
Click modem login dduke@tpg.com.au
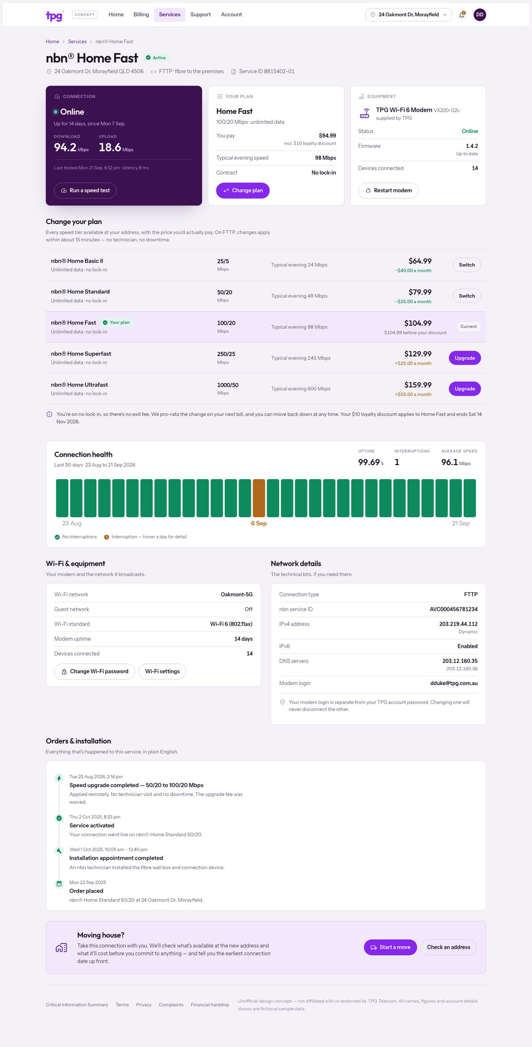pyautogui.click(x=454, y=684)
